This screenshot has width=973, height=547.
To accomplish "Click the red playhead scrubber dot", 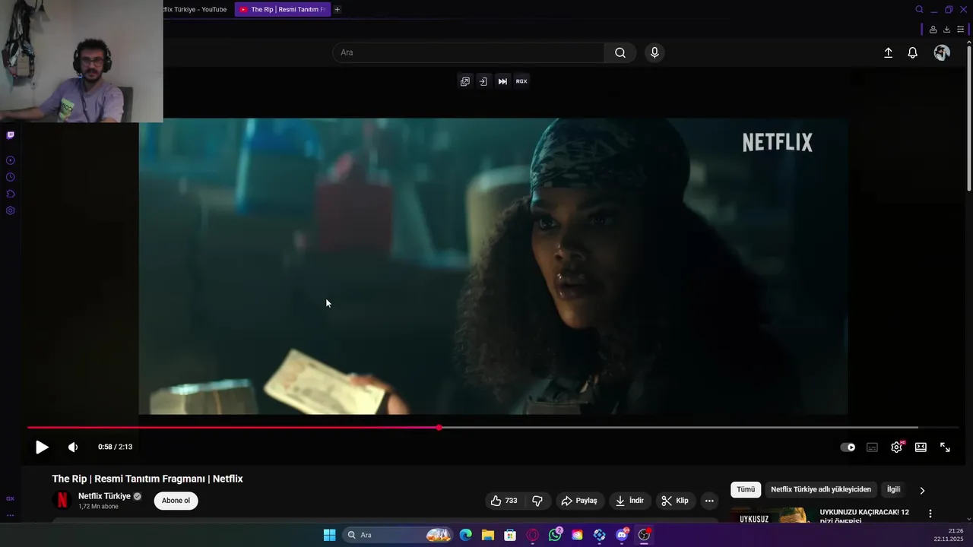I will [439, 428].
